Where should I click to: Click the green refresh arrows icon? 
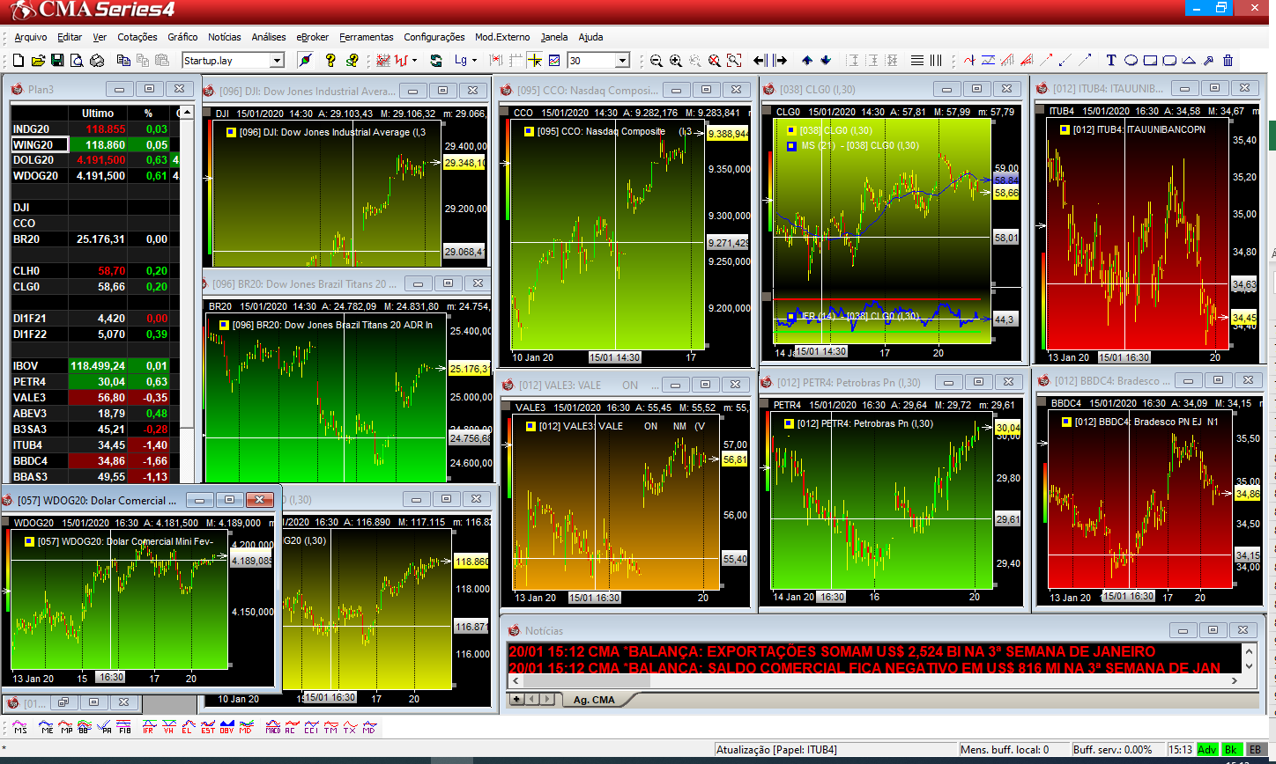pyautogui.click(x=435, y=61)
